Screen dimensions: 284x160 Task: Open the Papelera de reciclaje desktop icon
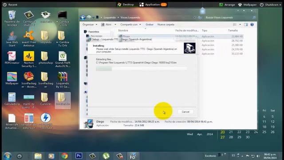[x=12, y=18]
